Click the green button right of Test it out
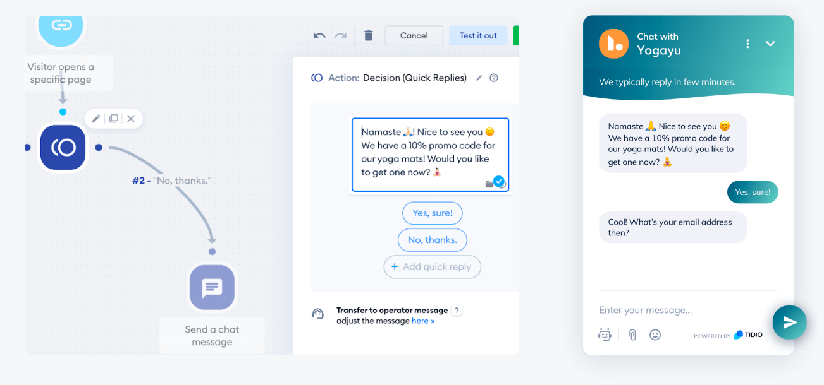Screen dimensions: 824x385 click(x=516, y=35)
